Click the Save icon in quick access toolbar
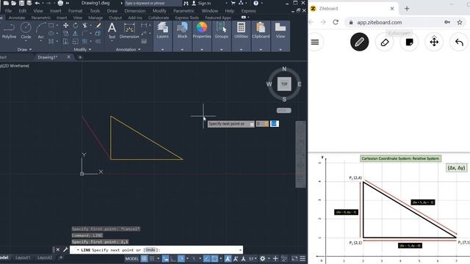 pos(21,3)
